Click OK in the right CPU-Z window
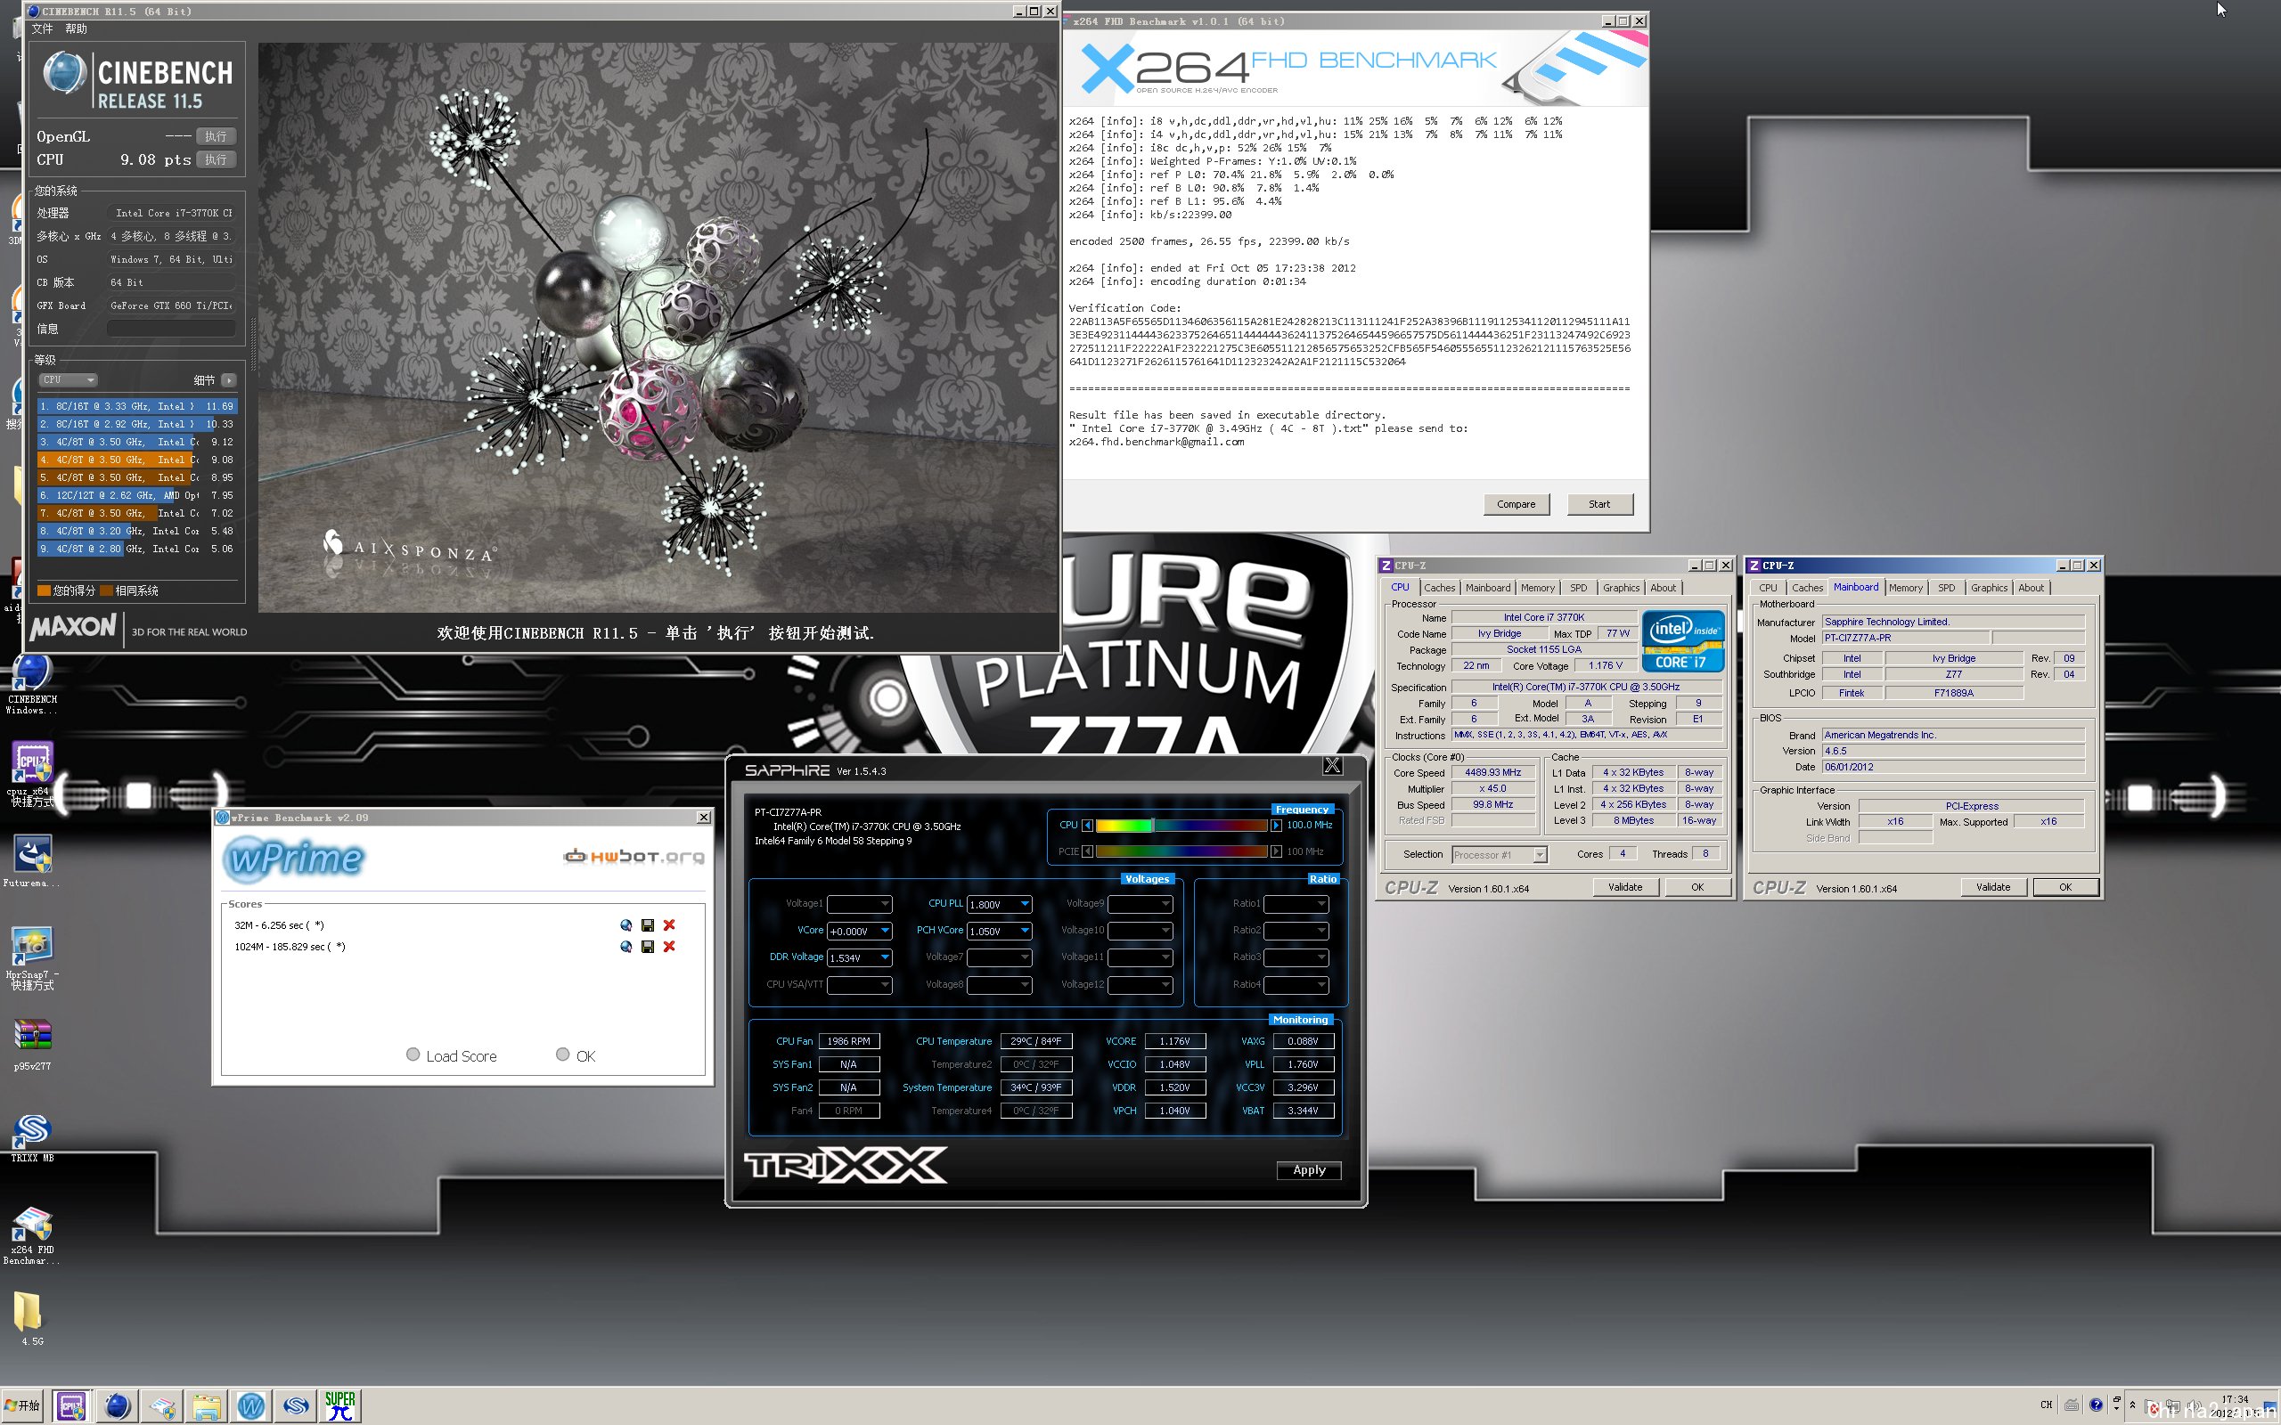This screenshot has width=2281, height=1425. (x=2065, y=887)
